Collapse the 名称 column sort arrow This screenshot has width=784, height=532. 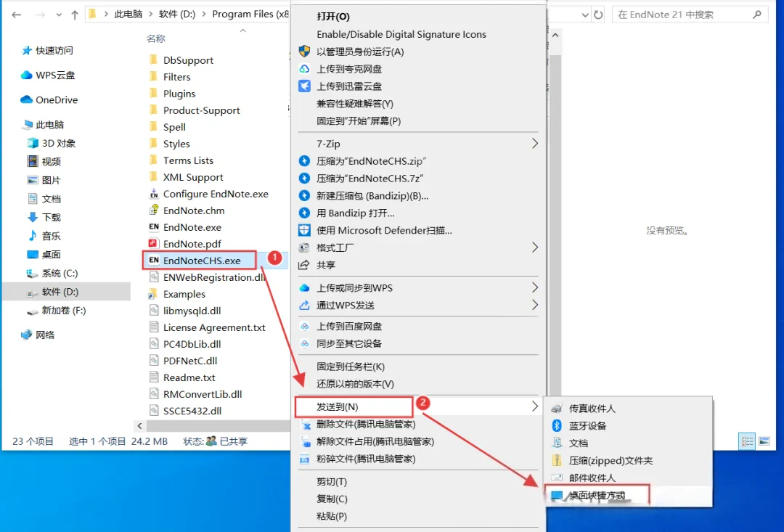pos(243,31)
